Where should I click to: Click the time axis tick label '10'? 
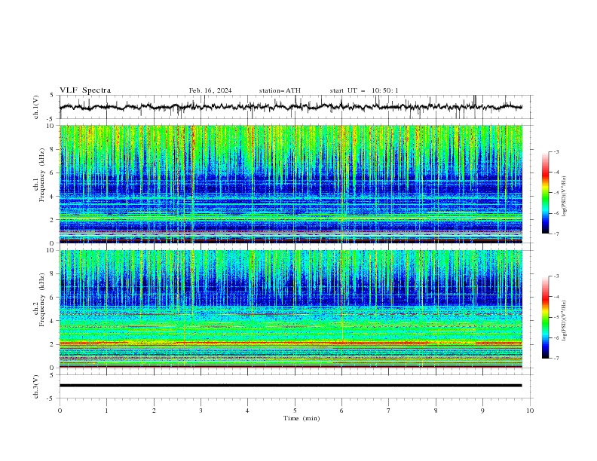click(x=530, y=411)
